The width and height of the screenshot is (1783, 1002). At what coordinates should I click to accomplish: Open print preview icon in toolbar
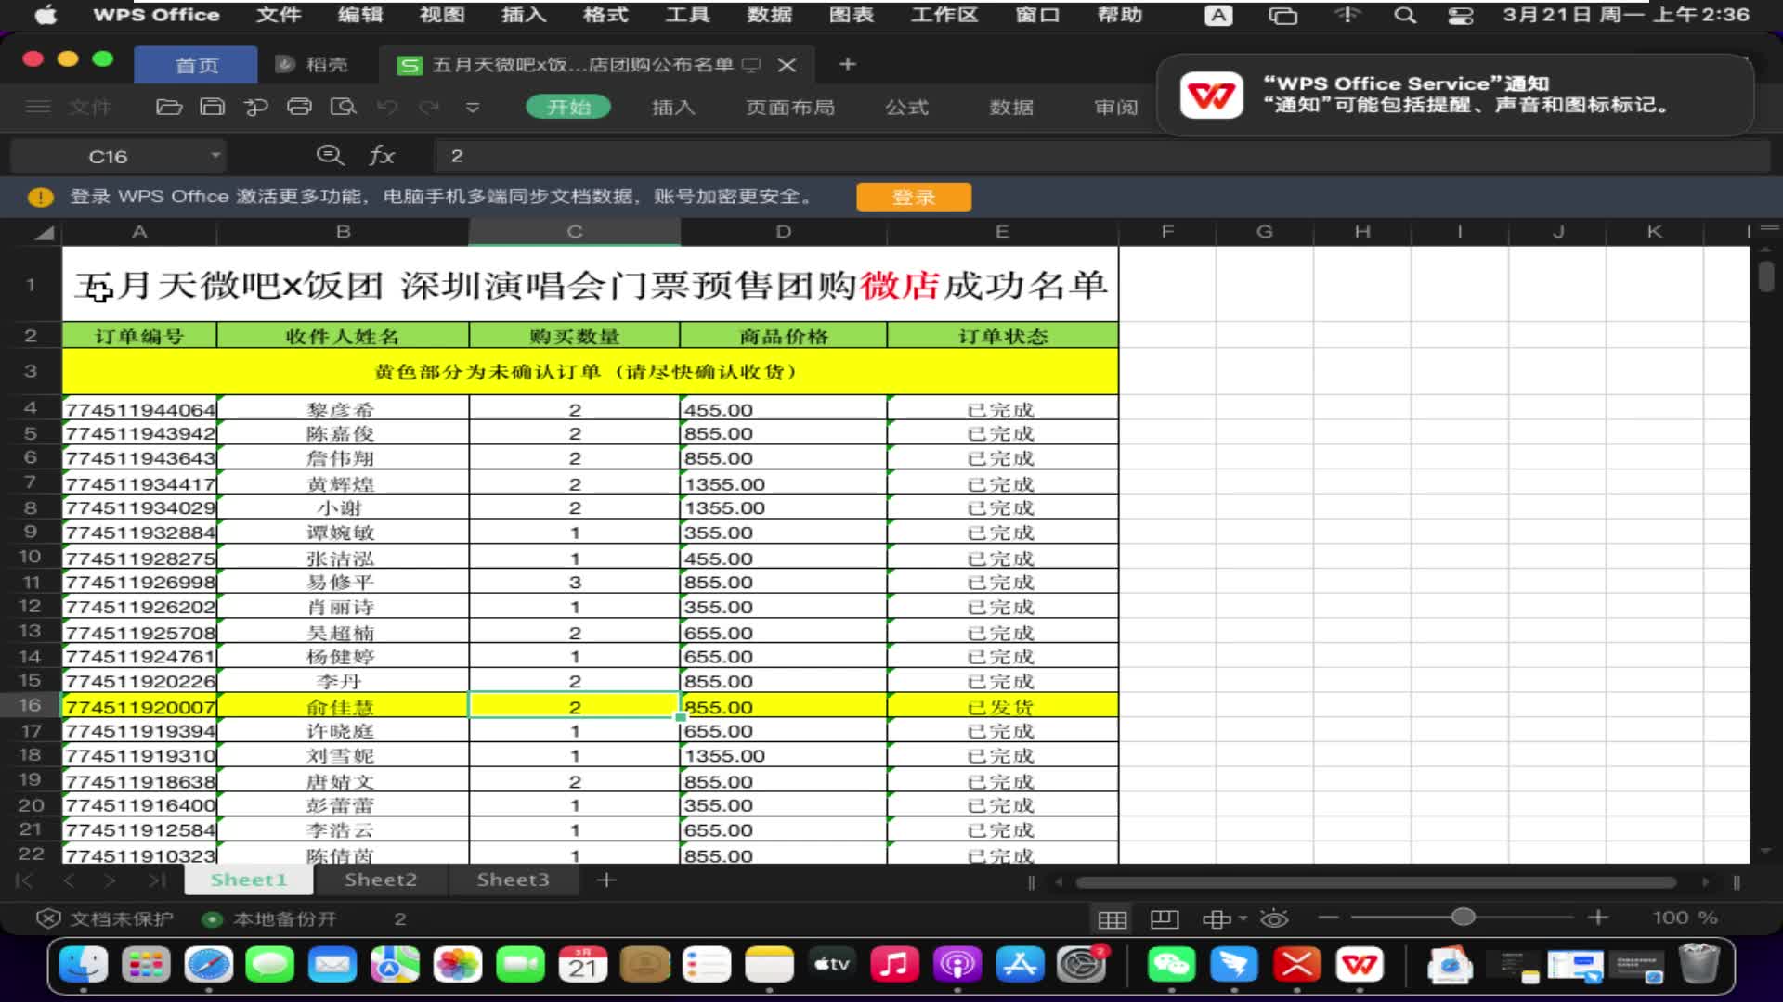(344, 107)
